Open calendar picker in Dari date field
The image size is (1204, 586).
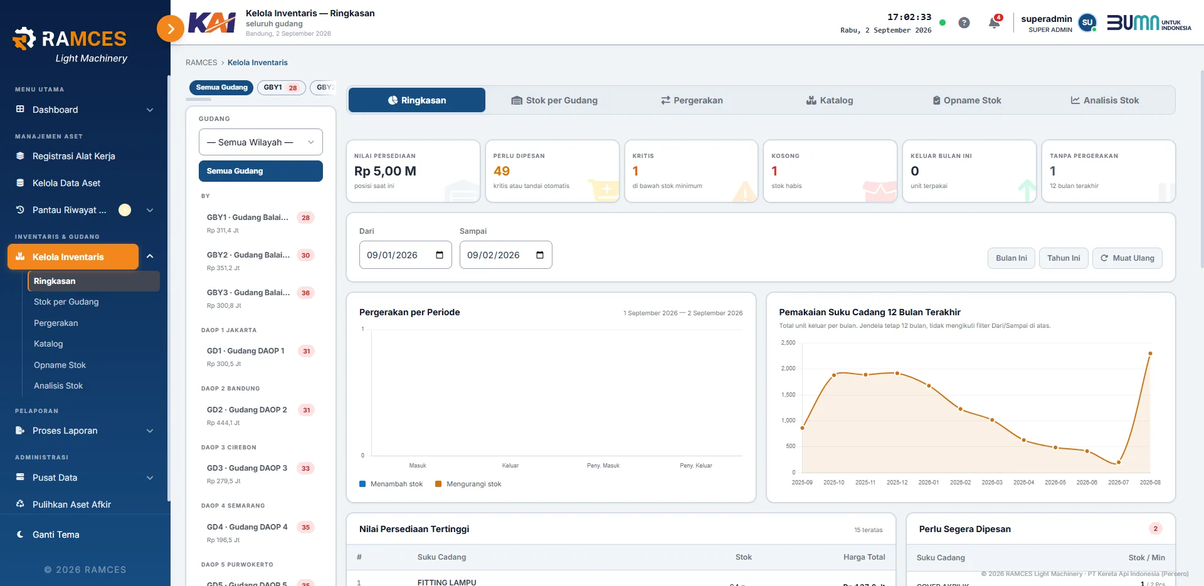(440, 255)
